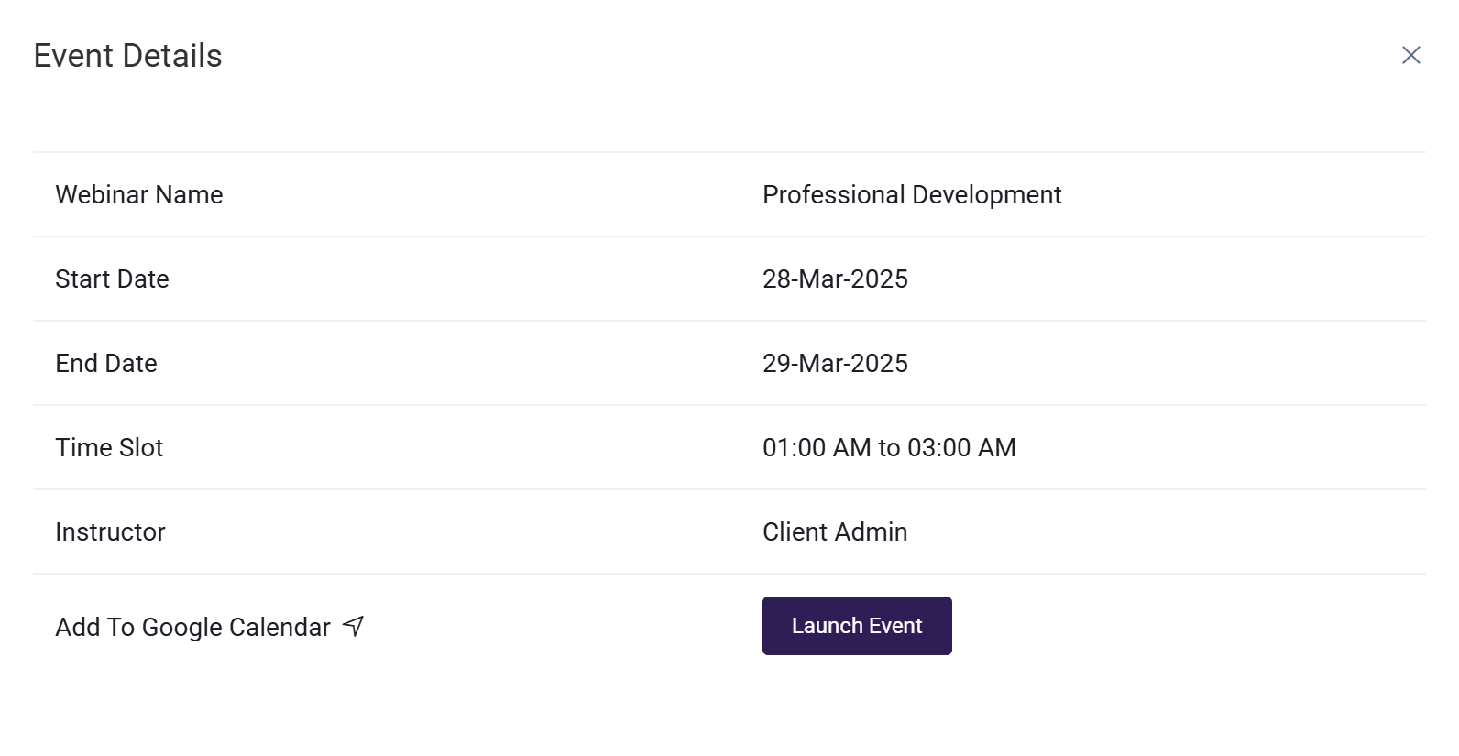
Task: Select the 29-Mar-2025 end date value
Action: (x=835, y=363)
